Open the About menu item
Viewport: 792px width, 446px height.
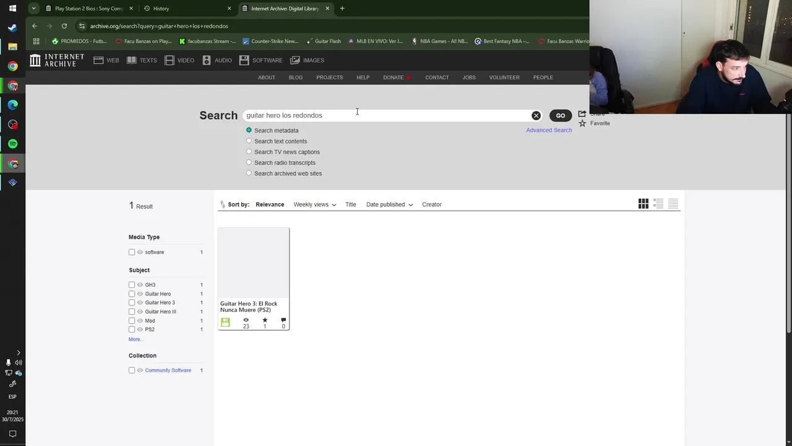pos(267,77)
